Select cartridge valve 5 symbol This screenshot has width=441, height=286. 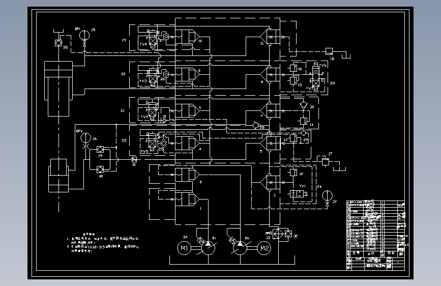pyautogui.click(x=270, y=143)
